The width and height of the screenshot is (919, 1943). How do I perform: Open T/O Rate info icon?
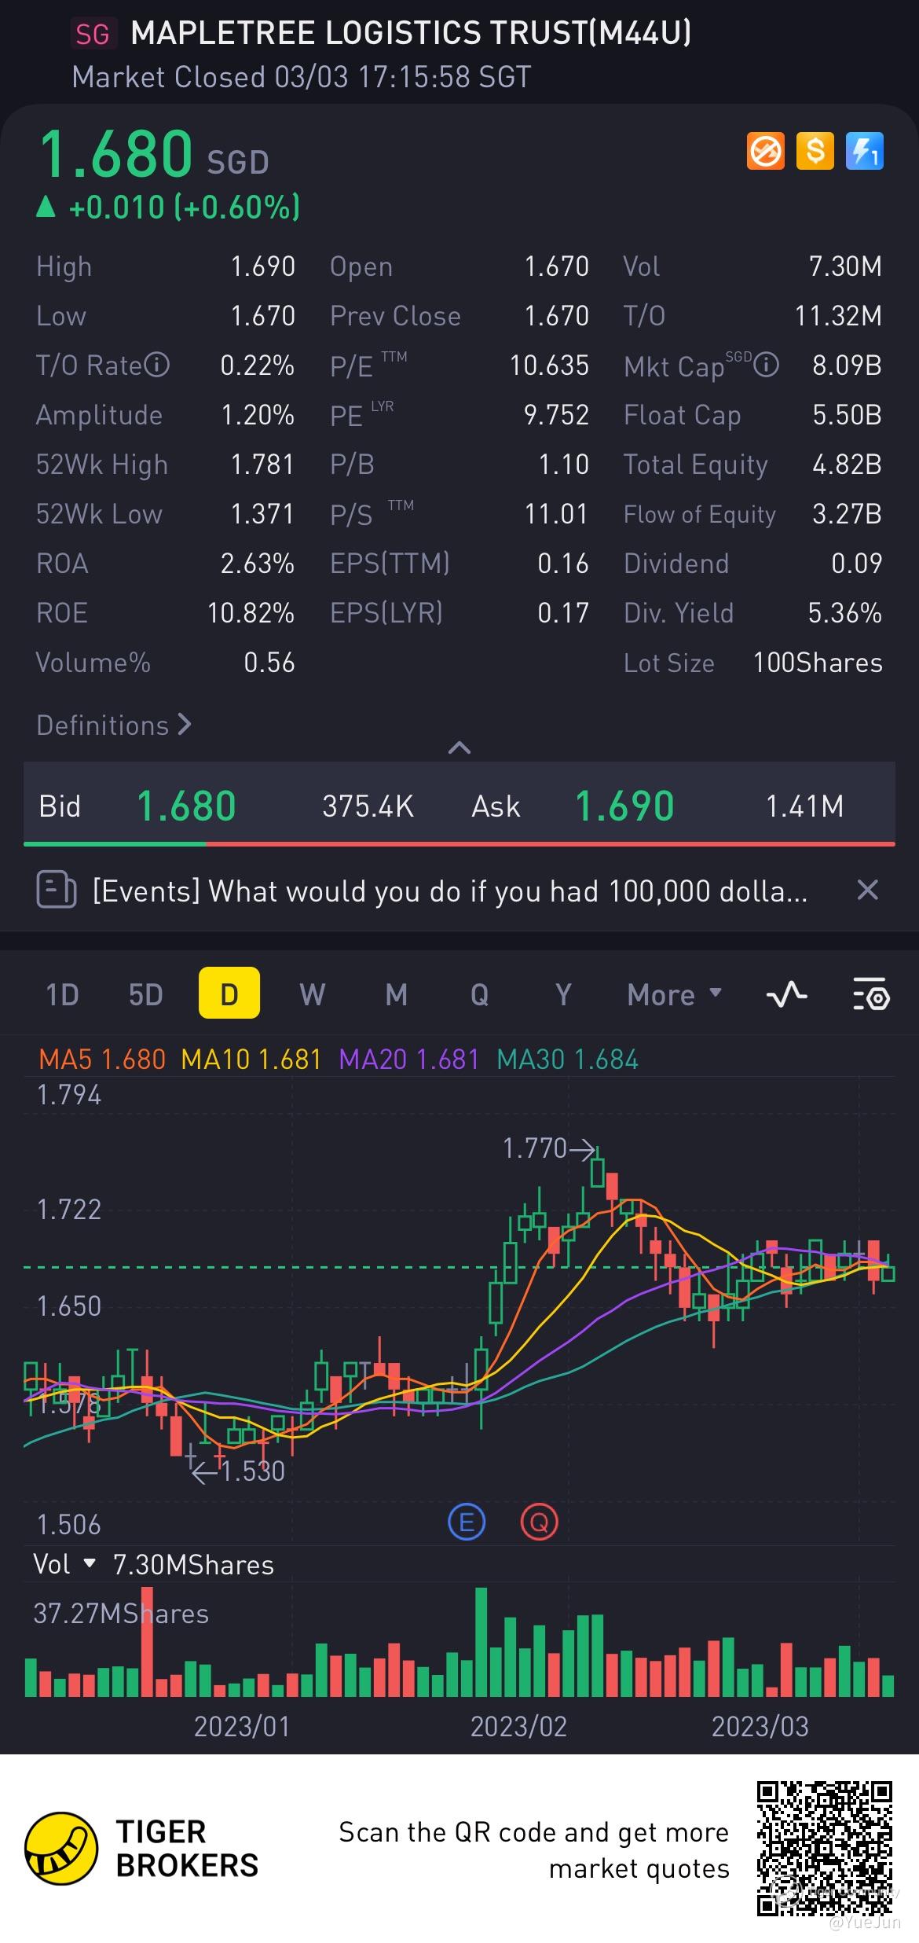point(158,365)
